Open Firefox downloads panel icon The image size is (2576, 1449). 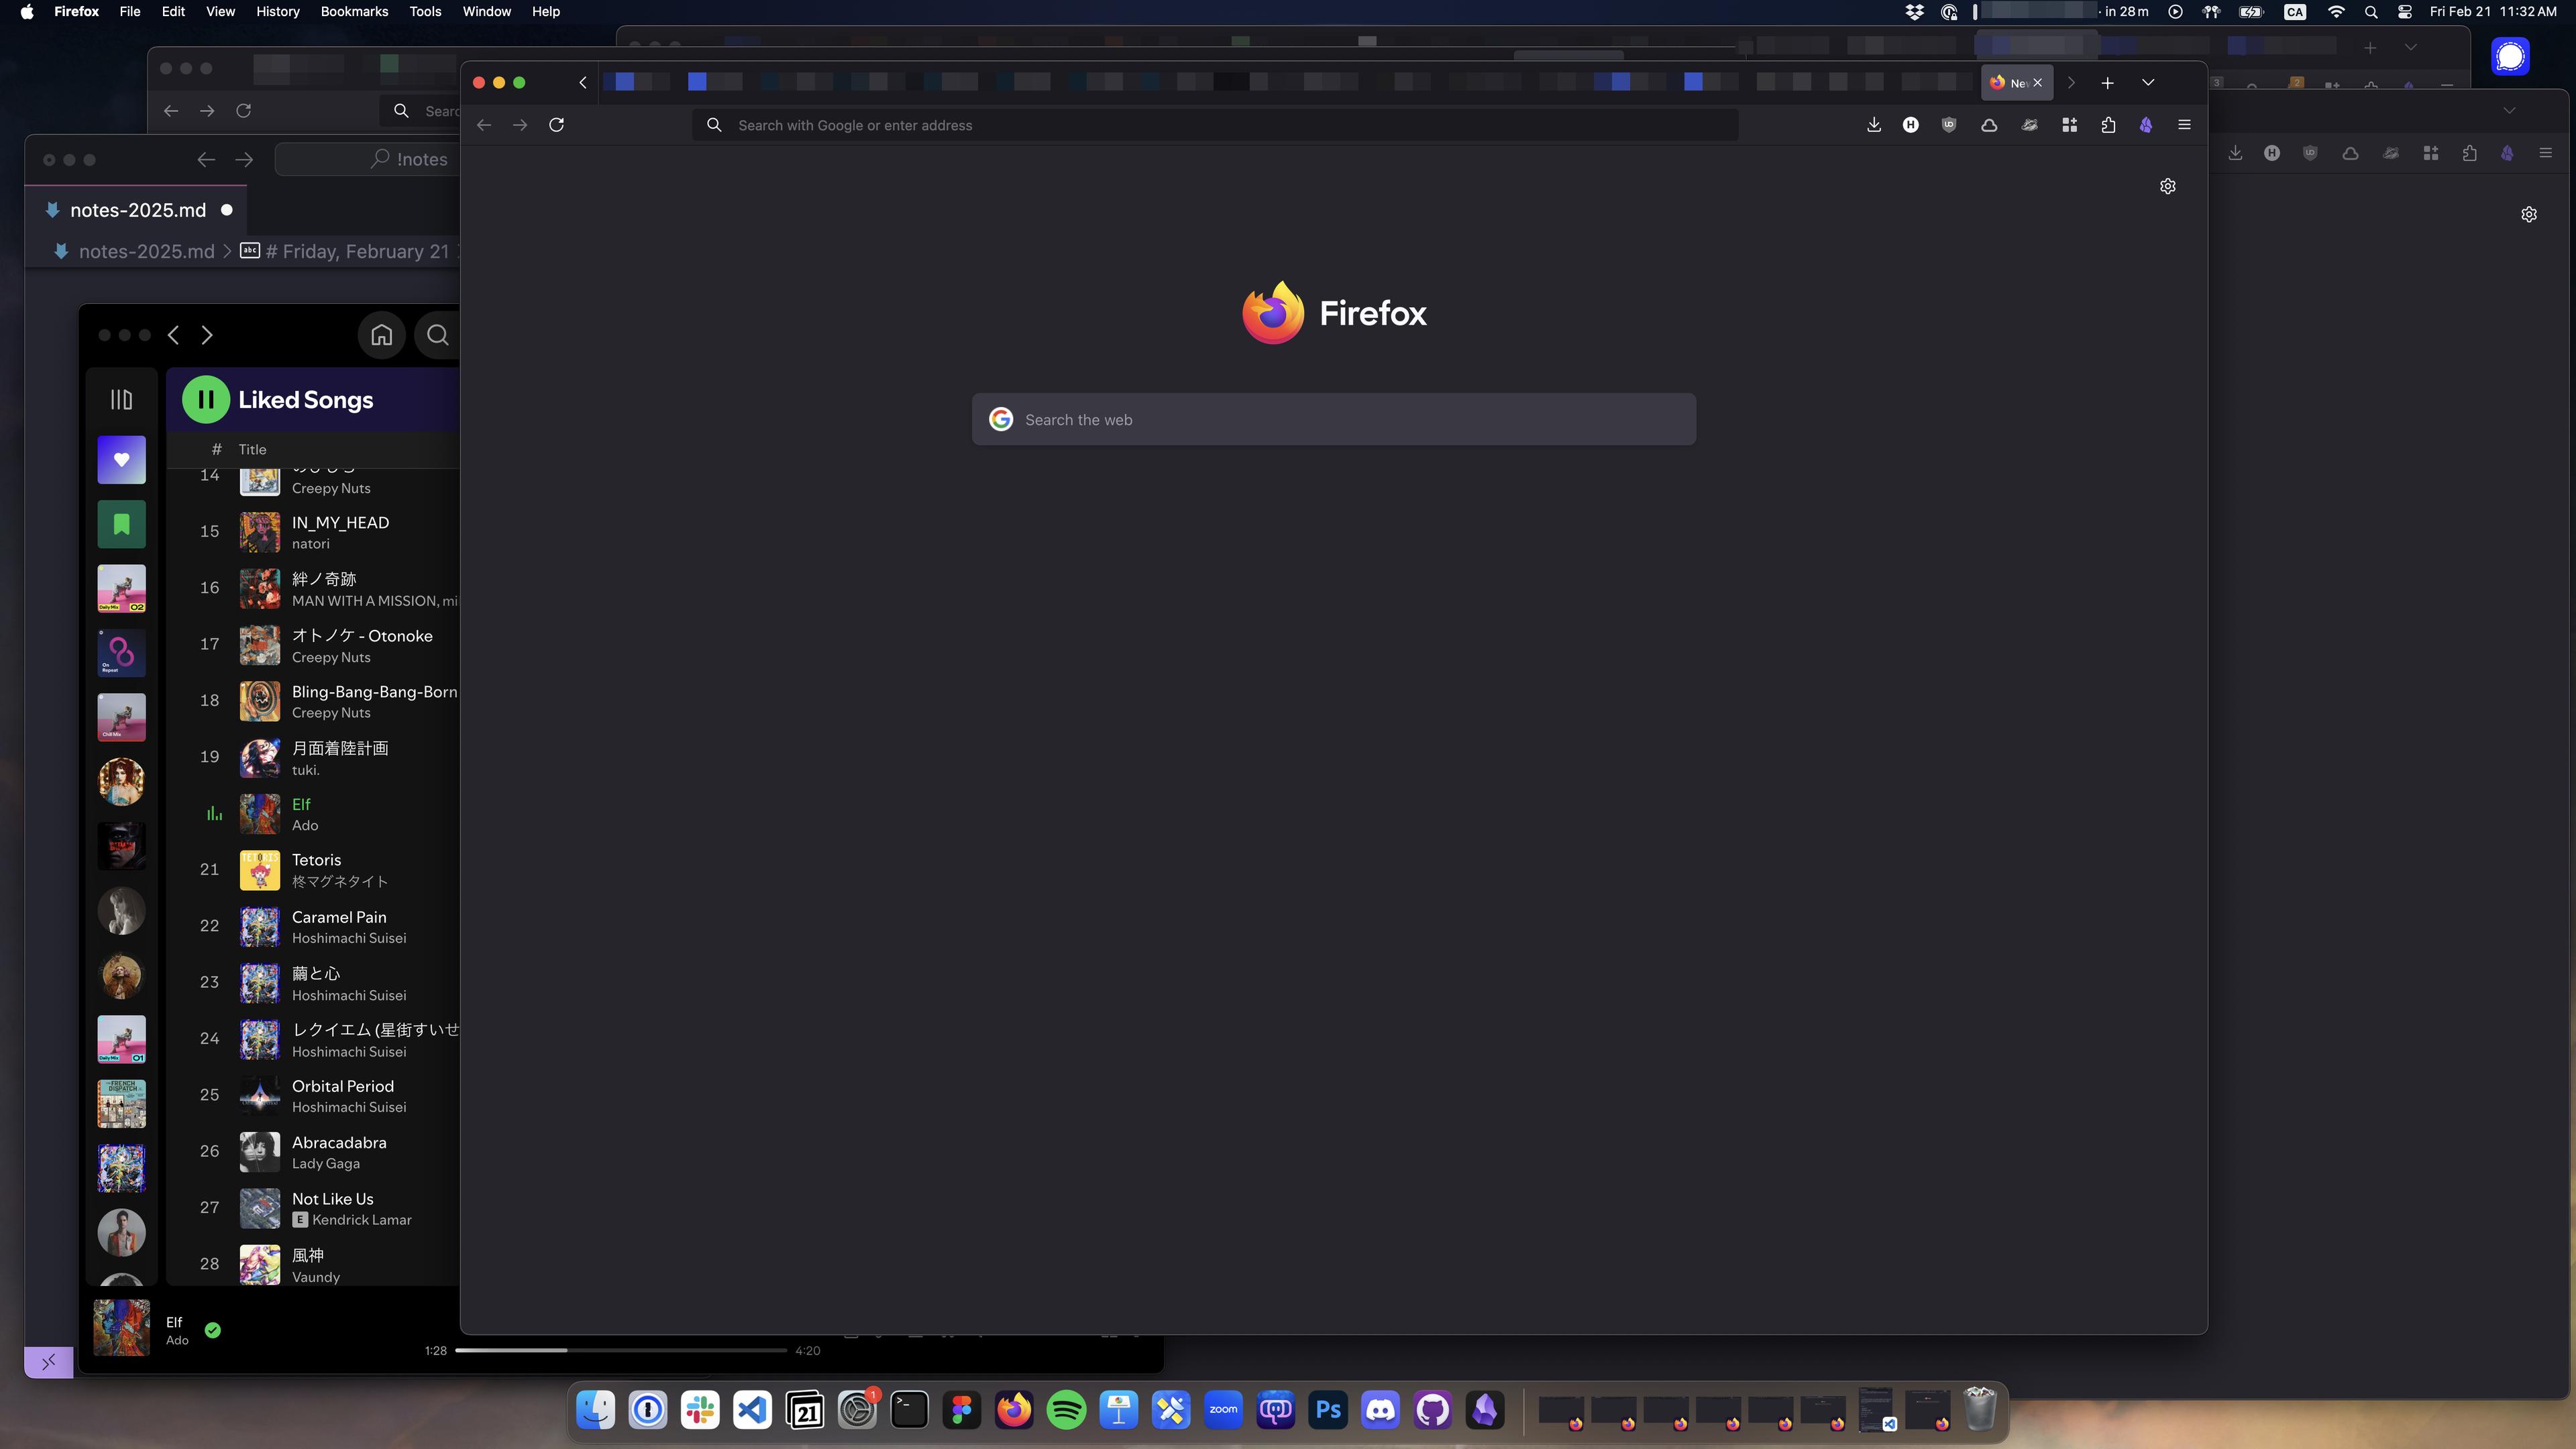point(1873,125)
